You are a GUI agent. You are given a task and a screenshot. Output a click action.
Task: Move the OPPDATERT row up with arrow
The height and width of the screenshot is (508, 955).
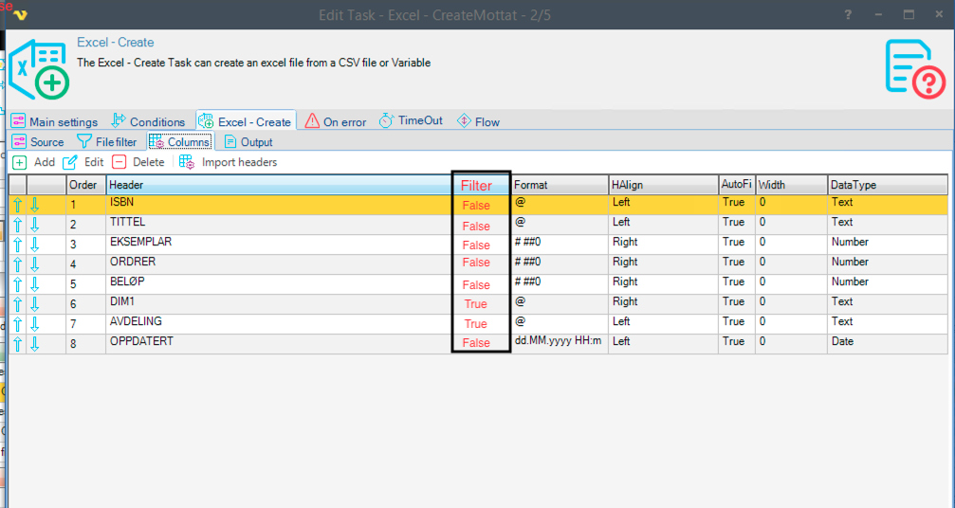[18, 343]
